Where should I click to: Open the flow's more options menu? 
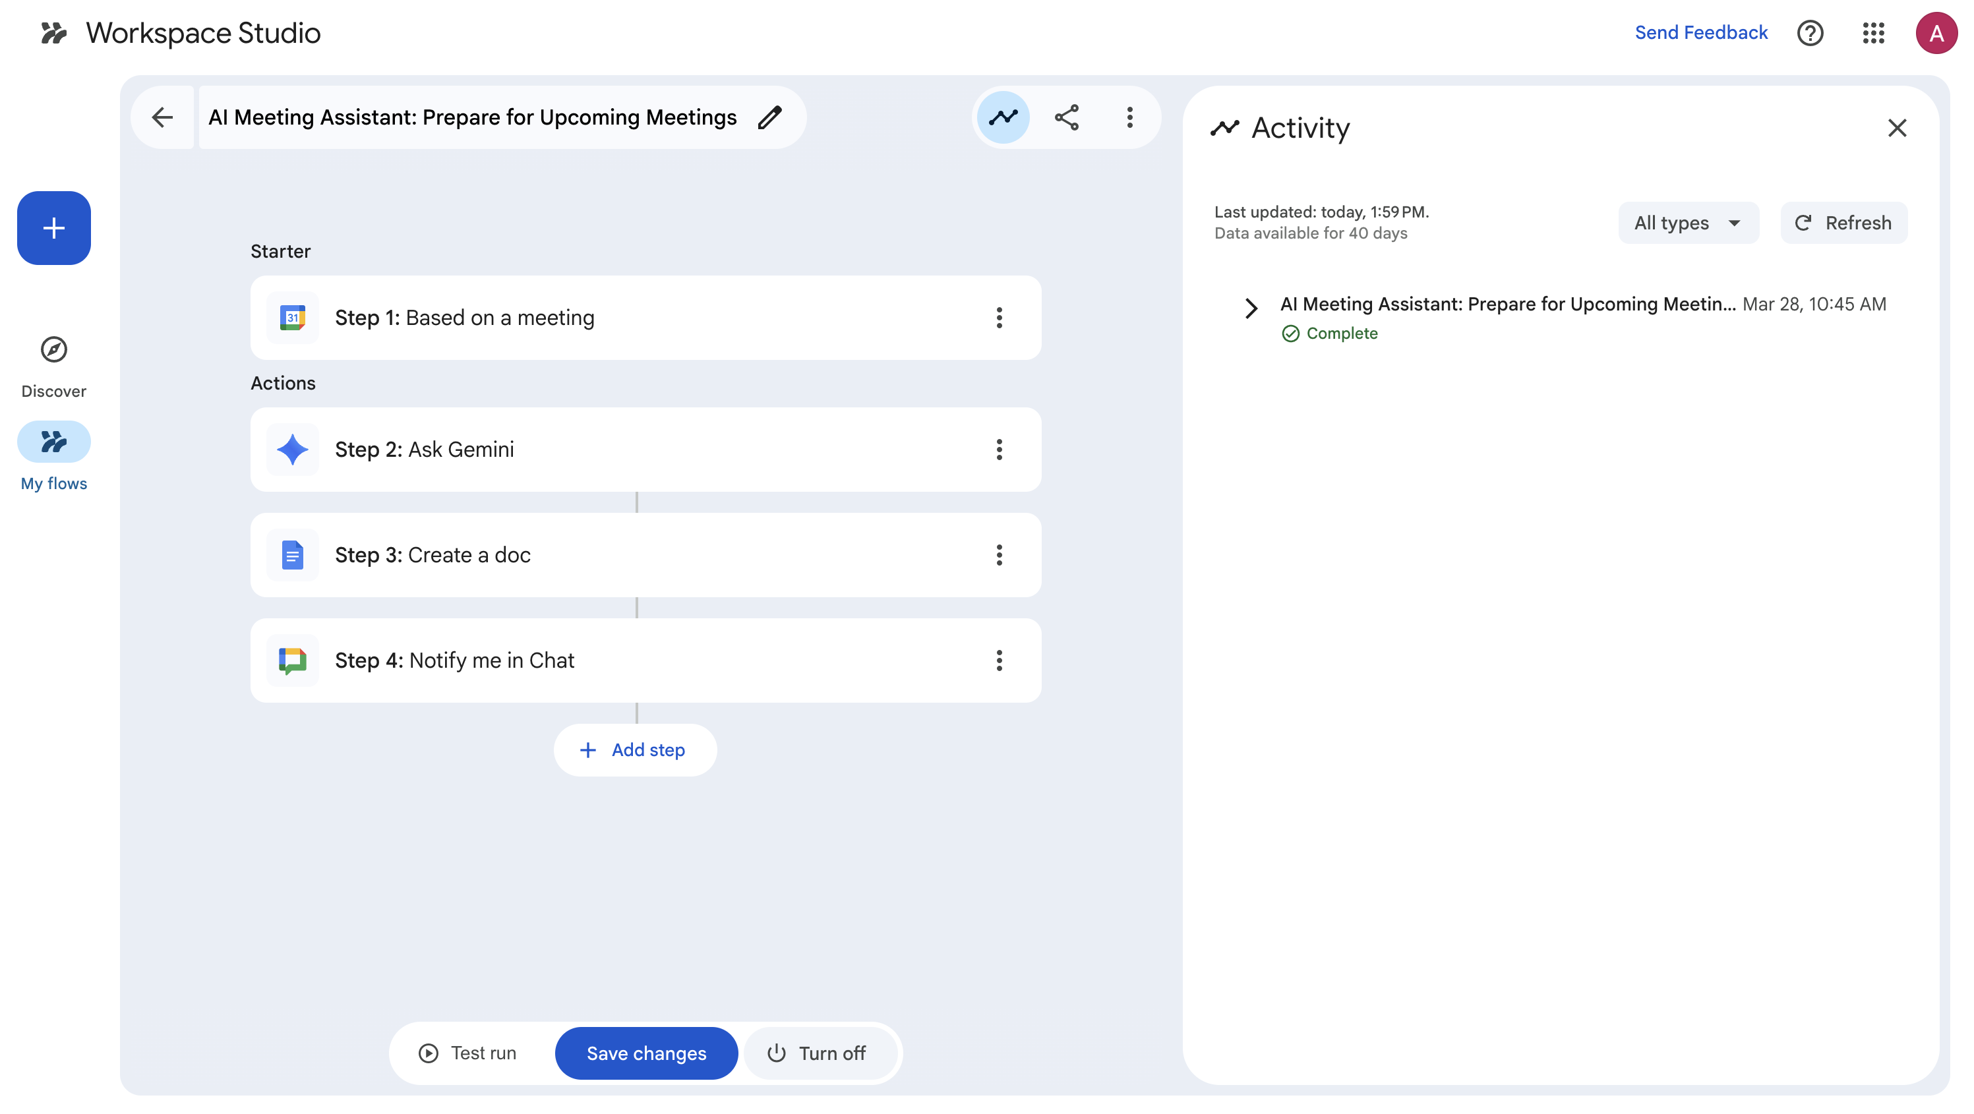click(1129, 117)
